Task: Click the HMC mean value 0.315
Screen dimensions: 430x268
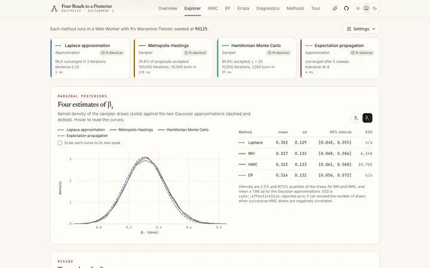Action: click(282, 164)
